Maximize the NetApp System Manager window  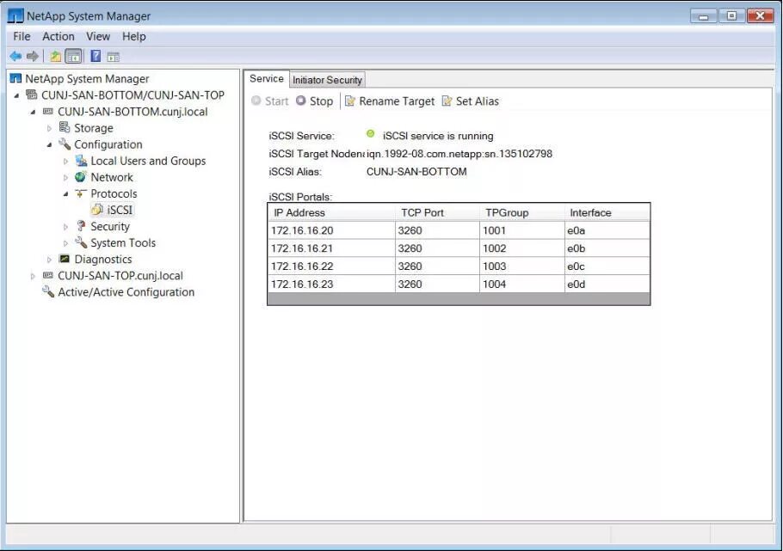click(x=731, y=16)
